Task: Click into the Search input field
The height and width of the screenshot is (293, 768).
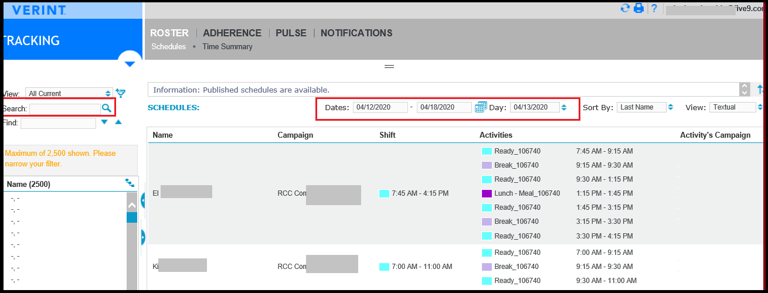Action: 65,108
